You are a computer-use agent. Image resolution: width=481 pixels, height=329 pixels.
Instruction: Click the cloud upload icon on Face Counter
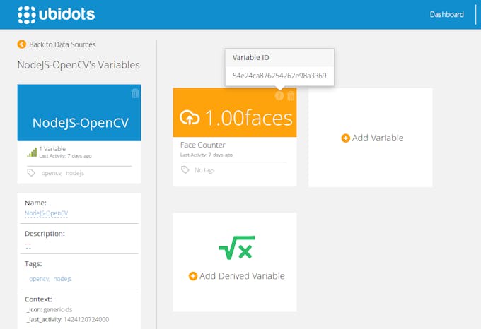[x=191, y=117]
